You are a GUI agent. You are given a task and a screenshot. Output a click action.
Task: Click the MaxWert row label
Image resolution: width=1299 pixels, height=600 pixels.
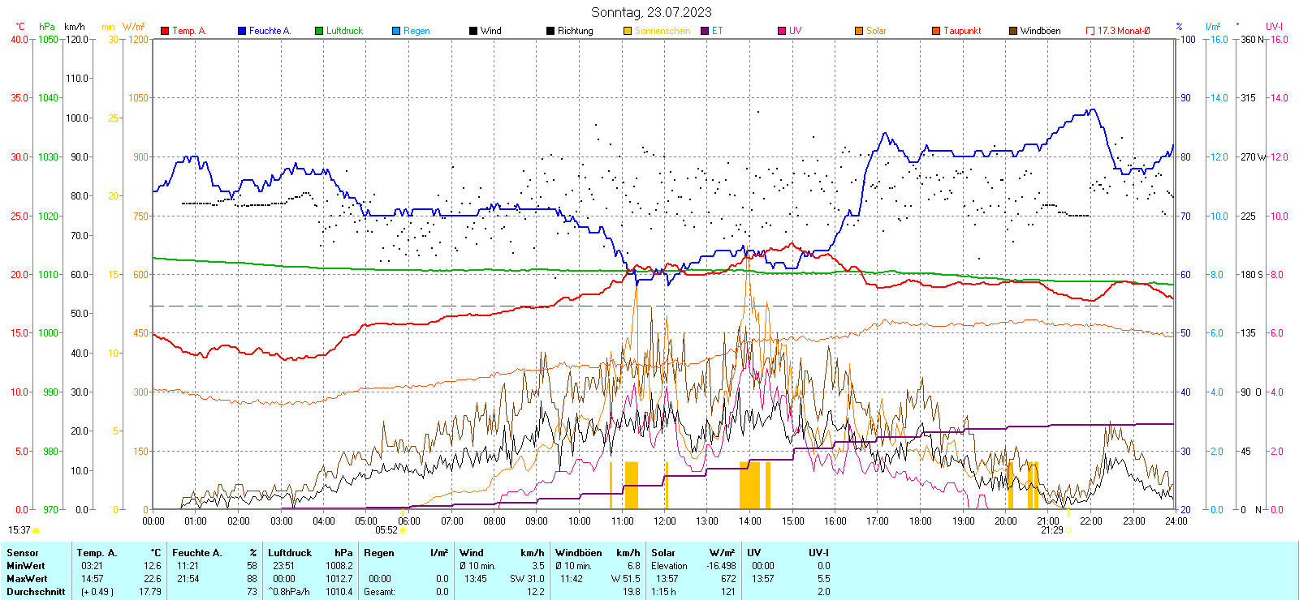[x=27, y=579]
